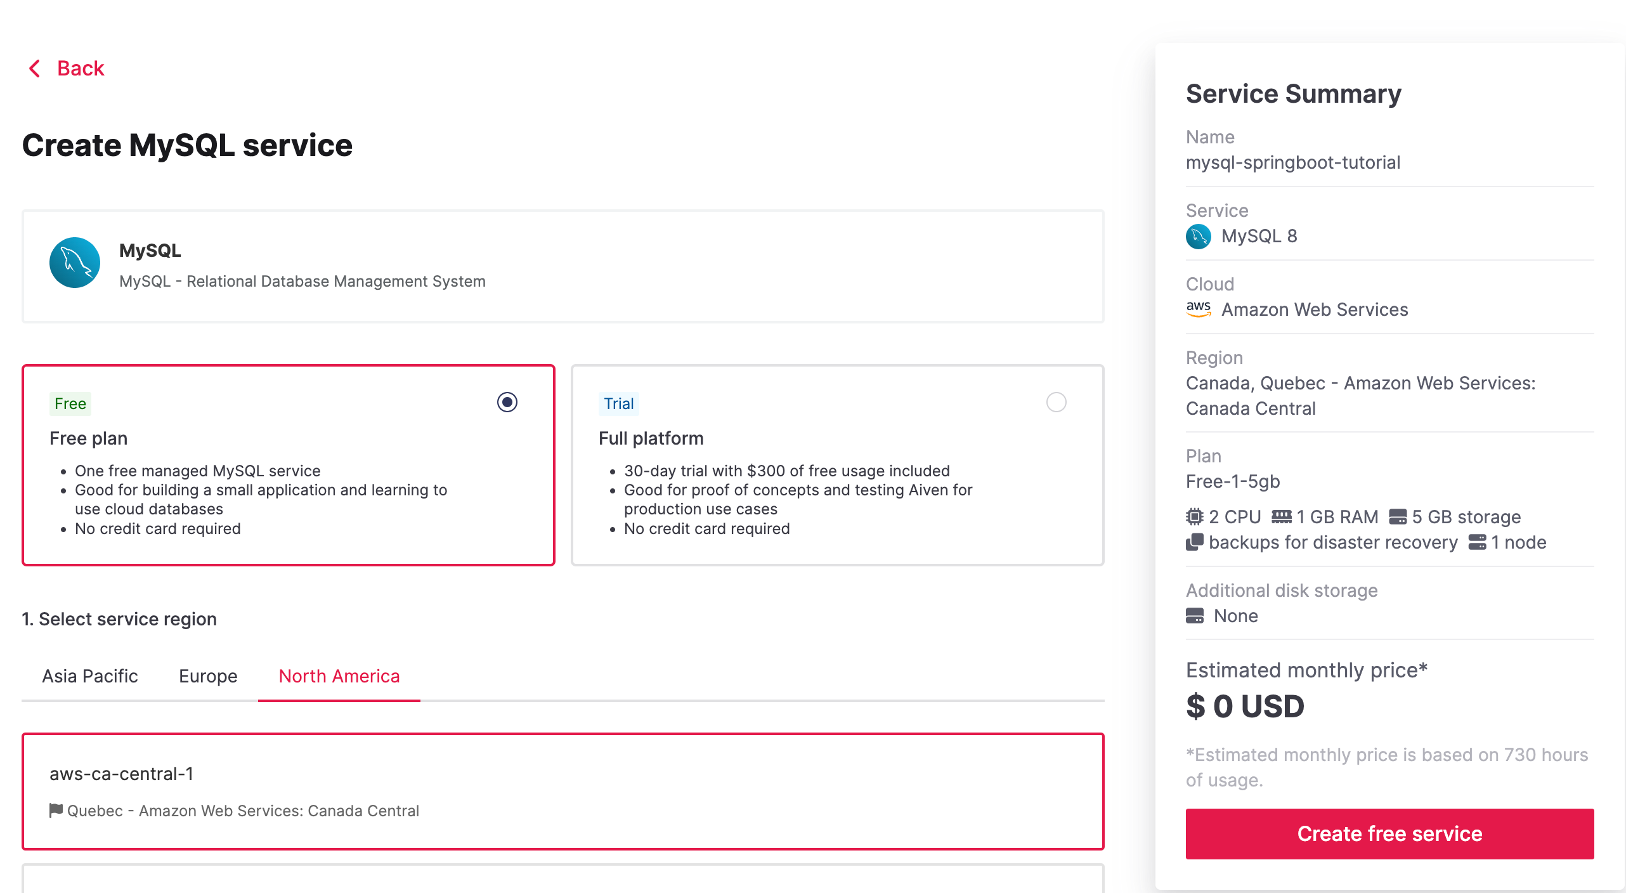Click the 'Create MySQL service' page title
This screenshot has width=1626, height=893.
point(187,145)
